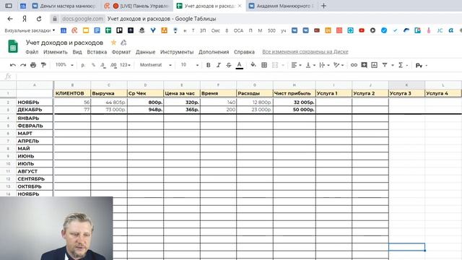Activate the paint format tool

[43, 65]
